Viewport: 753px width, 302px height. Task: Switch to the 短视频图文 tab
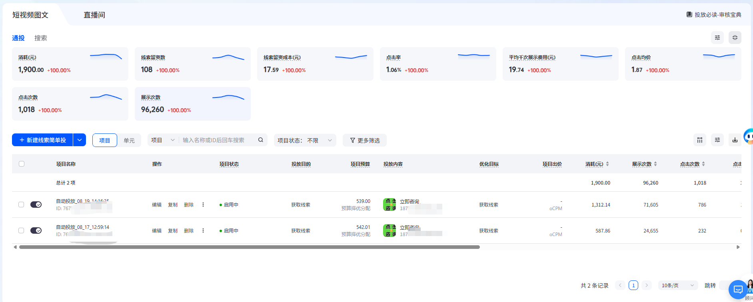tap(30, 15)
